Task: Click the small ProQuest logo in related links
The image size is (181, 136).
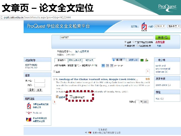Action: click(x=29, y=113)
